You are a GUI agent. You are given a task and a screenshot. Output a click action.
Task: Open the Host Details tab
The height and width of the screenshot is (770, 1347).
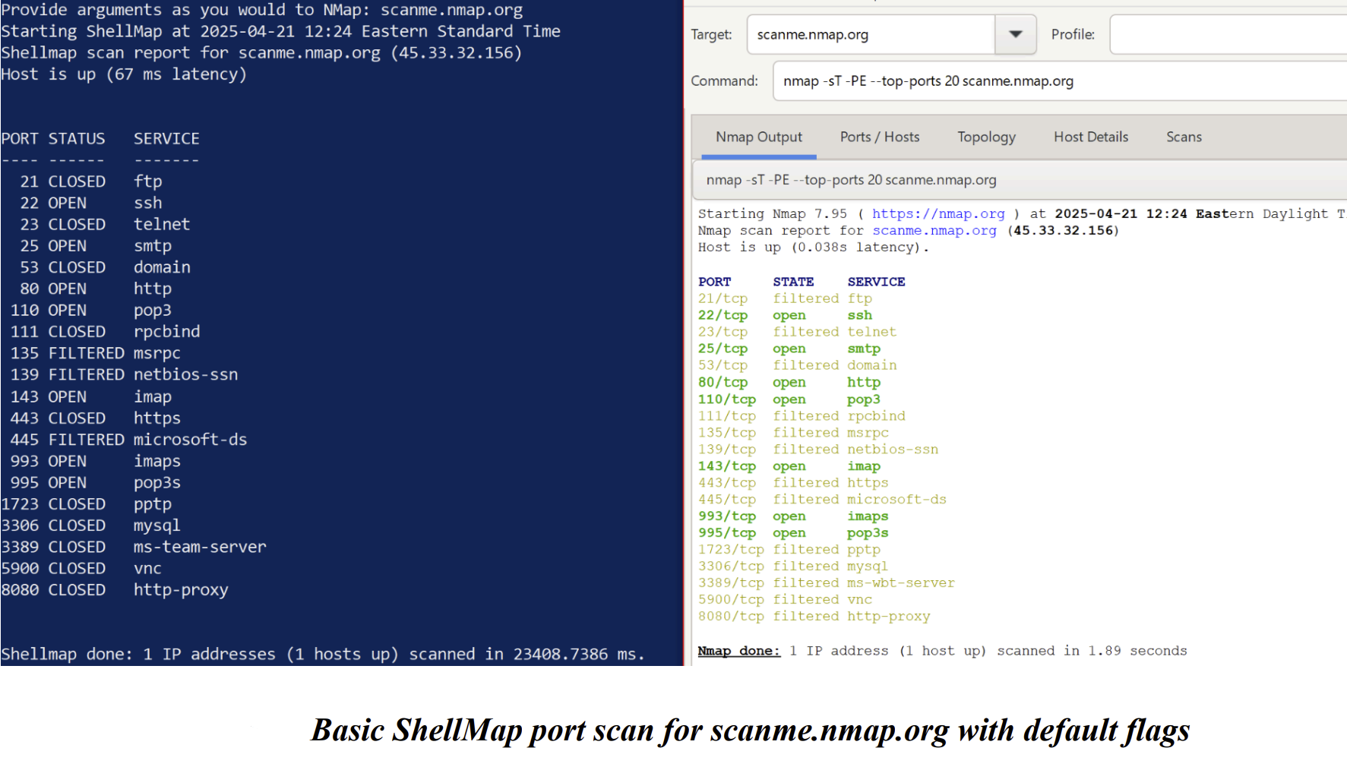(x=1091, y=137)
